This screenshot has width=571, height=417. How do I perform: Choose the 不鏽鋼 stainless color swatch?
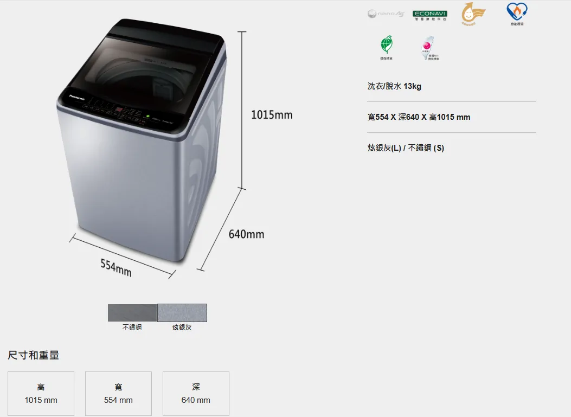(132, 313)
